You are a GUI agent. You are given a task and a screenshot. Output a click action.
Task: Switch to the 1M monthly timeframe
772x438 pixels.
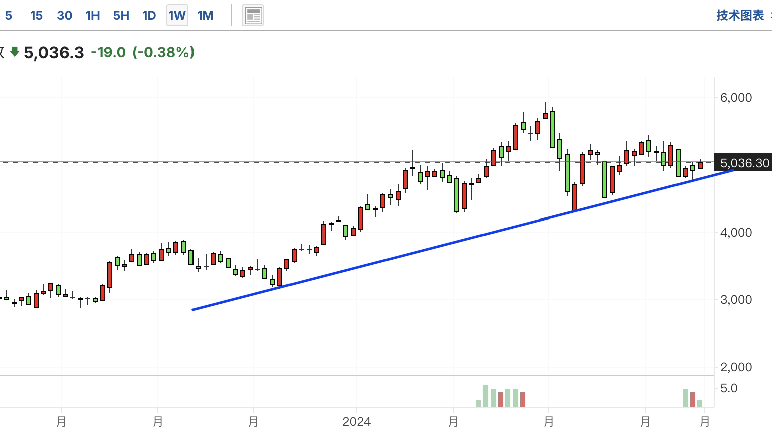[205, 16]
